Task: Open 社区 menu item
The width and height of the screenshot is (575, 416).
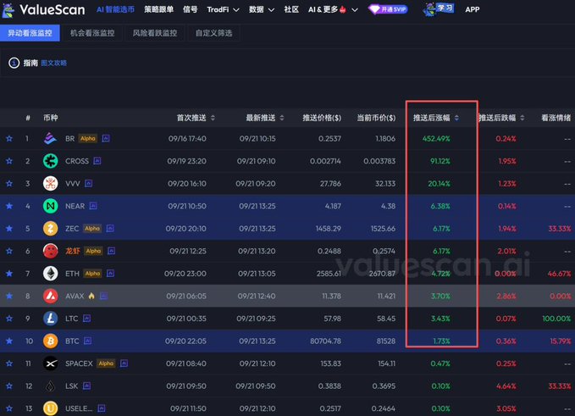Action: 291,9
